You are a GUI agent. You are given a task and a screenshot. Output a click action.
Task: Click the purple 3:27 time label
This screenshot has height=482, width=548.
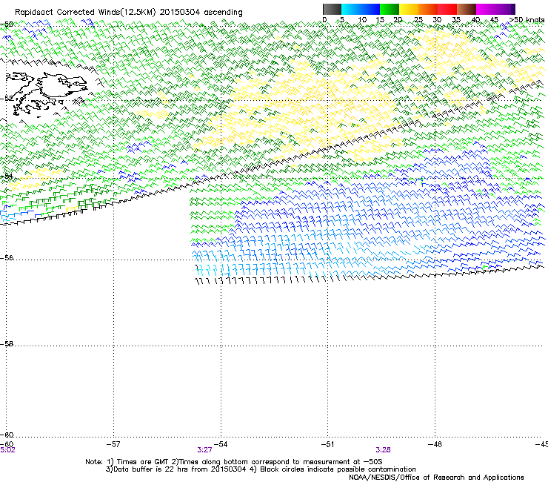pos(204,450)
